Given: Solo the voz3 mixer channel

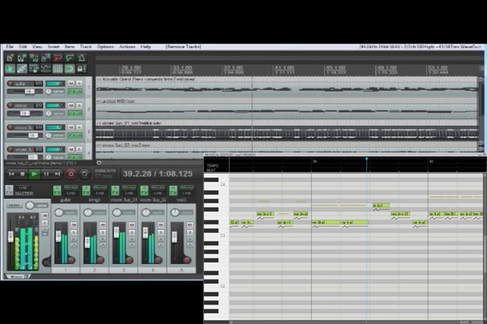Looking at the screenshot, I should [x=190, y=232].
